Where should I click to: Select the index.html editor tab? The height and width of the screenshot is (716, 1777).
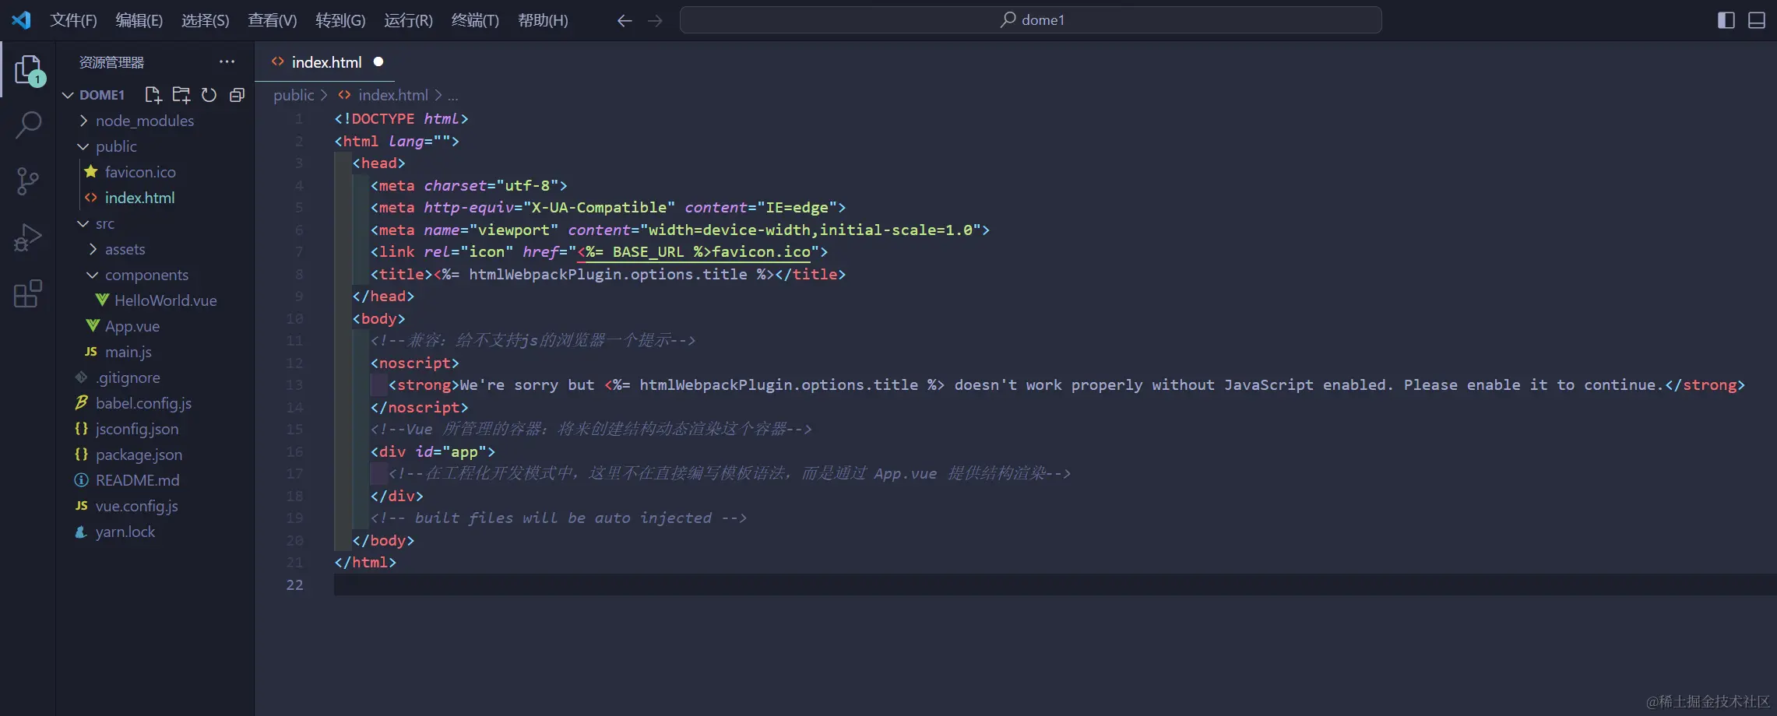point(326,62)
